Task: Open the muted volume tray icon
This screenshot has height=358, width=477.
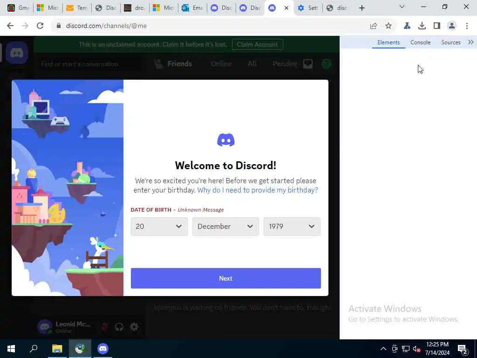Action: point(416,349)
